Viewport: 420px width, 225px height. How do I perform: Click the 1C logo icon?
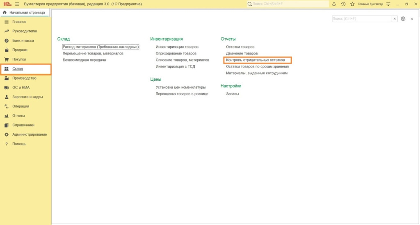(7, 4)
